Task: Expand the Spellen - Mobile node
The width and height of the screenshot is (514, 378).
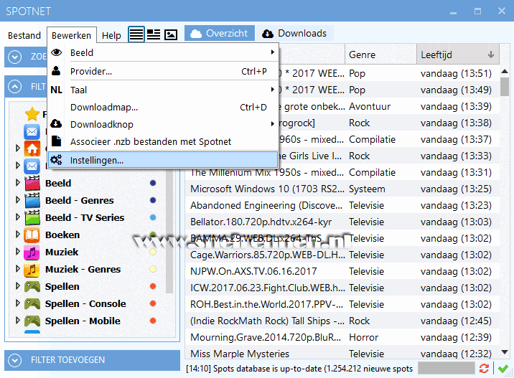Action: 18,321
